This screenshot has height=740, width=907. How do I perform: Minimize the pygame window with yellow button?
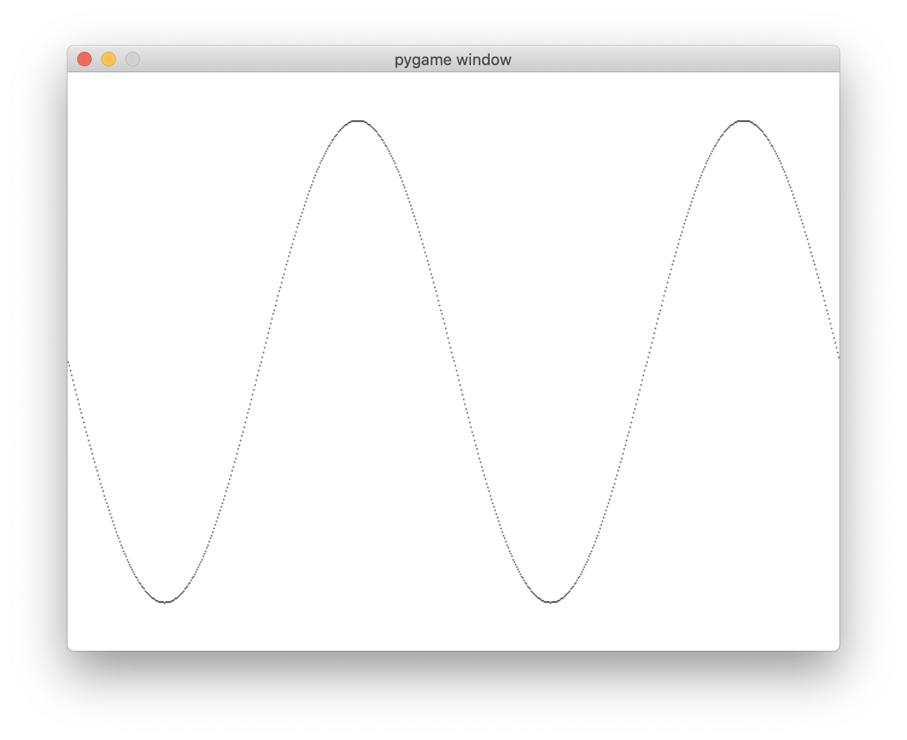coord(109,59)
